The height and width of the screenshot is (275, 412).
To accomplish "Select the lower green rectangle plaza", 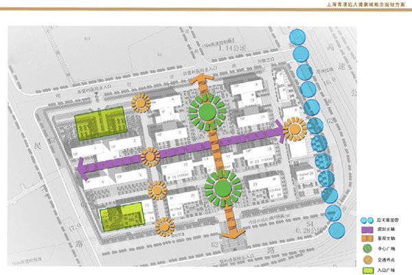I will (x=122, y=216).
